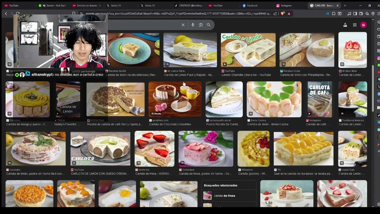Switch to the Facebook tab

[x=256, y=5]
